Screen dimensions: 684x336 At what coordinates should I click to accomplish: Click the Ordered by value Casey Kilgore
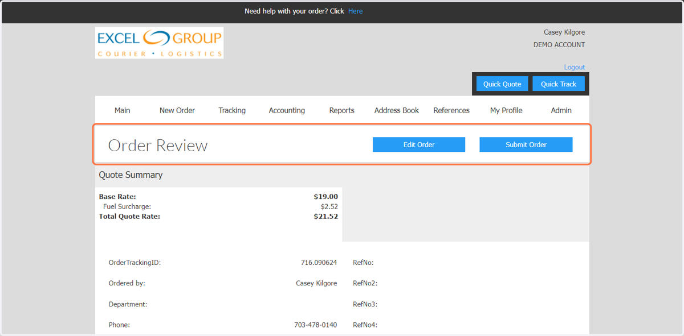point(316,283)
